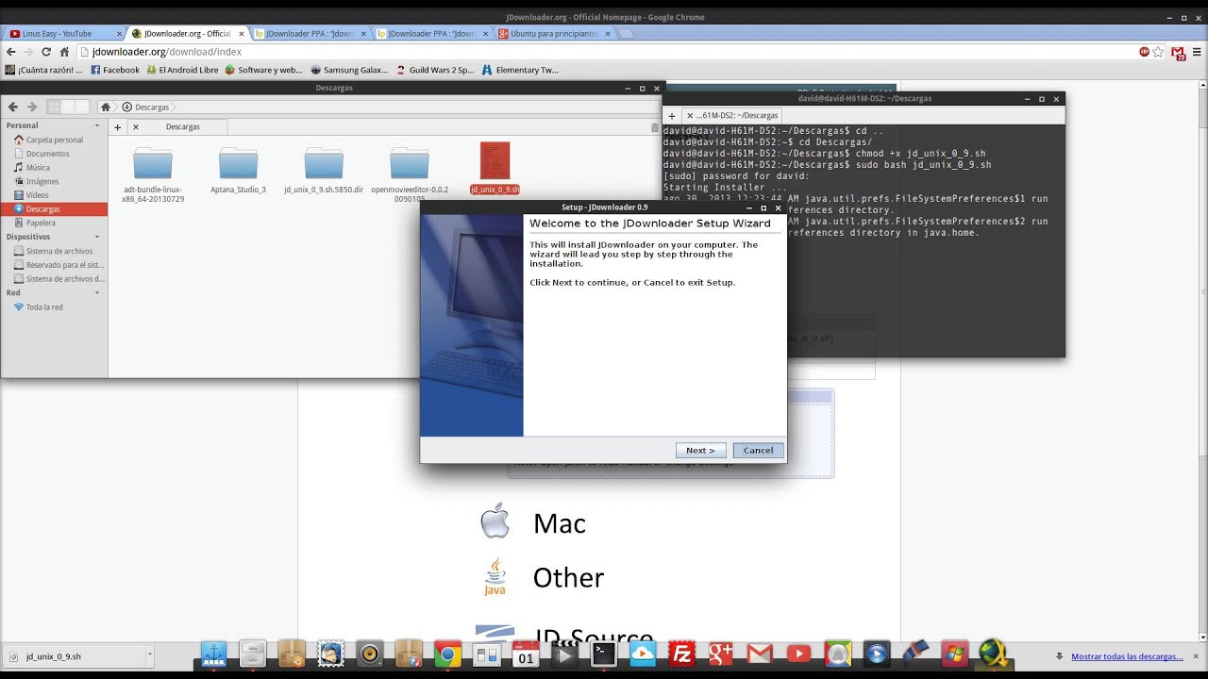This screenshot has width=1208, height=679.
Task: Open Imágenes in sidebar
Action: pyautogui.click(x=54, y=181)
